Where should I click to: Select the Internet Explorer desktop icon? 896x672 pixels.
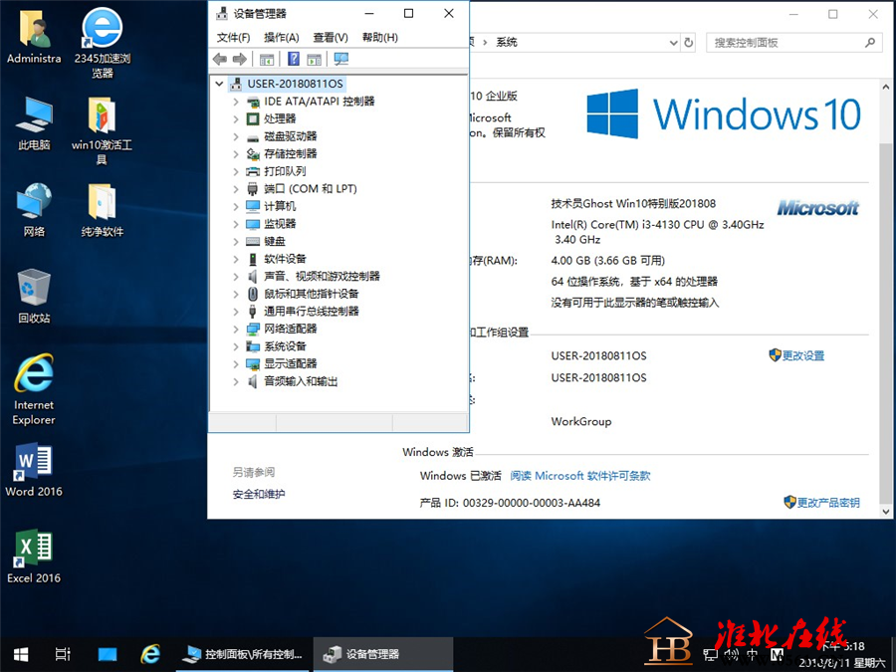coord(34,389)
